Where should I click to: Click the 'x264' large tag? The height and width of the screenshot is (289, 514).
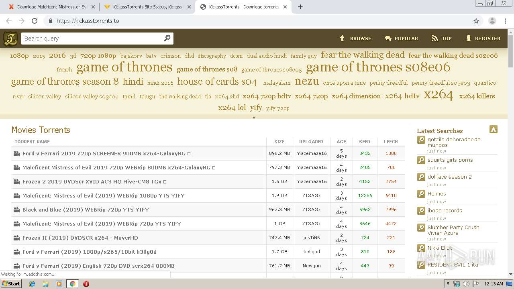[439, 94]
